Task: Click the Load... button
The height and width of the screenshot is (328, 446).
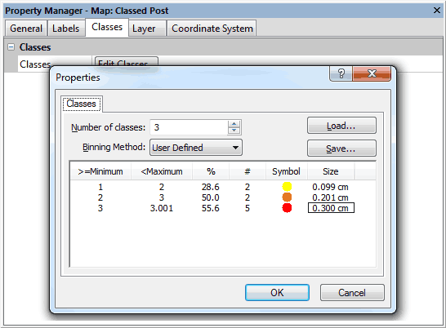Action: [x=341, y=126]
